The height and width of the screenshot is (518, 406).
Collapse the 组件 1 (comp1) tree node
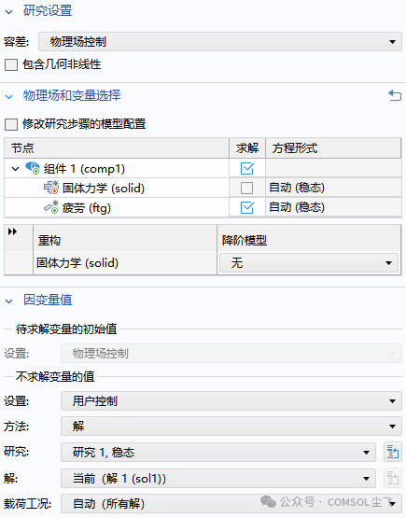point(15,169)
